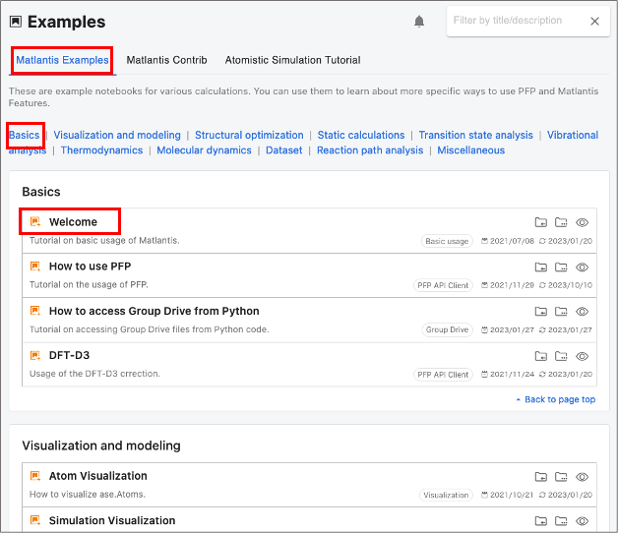Select the PFP API Client tag on How to use PFP

443,285
